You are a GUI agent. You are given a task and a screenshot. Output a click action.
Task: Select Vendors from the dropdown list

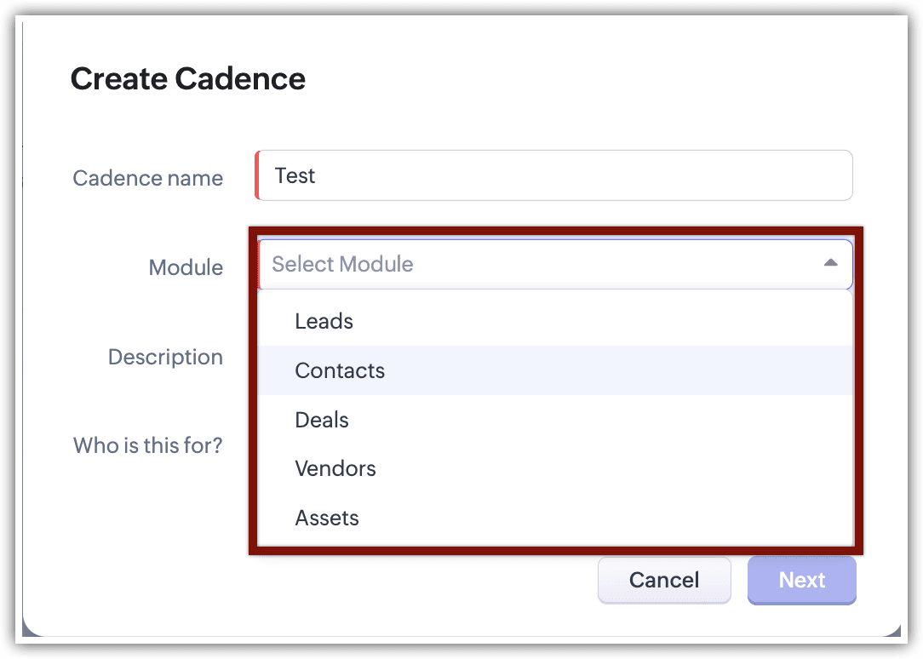[x=335, y=468]
